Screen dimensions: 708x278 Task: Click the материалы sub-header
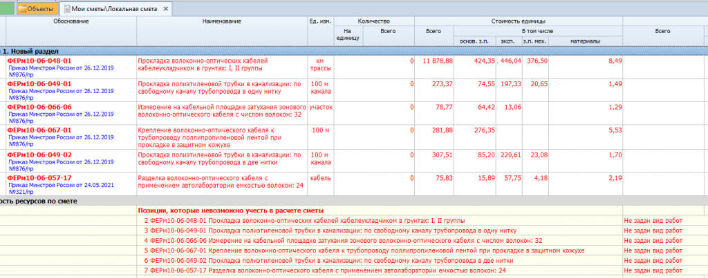[585, 41]
